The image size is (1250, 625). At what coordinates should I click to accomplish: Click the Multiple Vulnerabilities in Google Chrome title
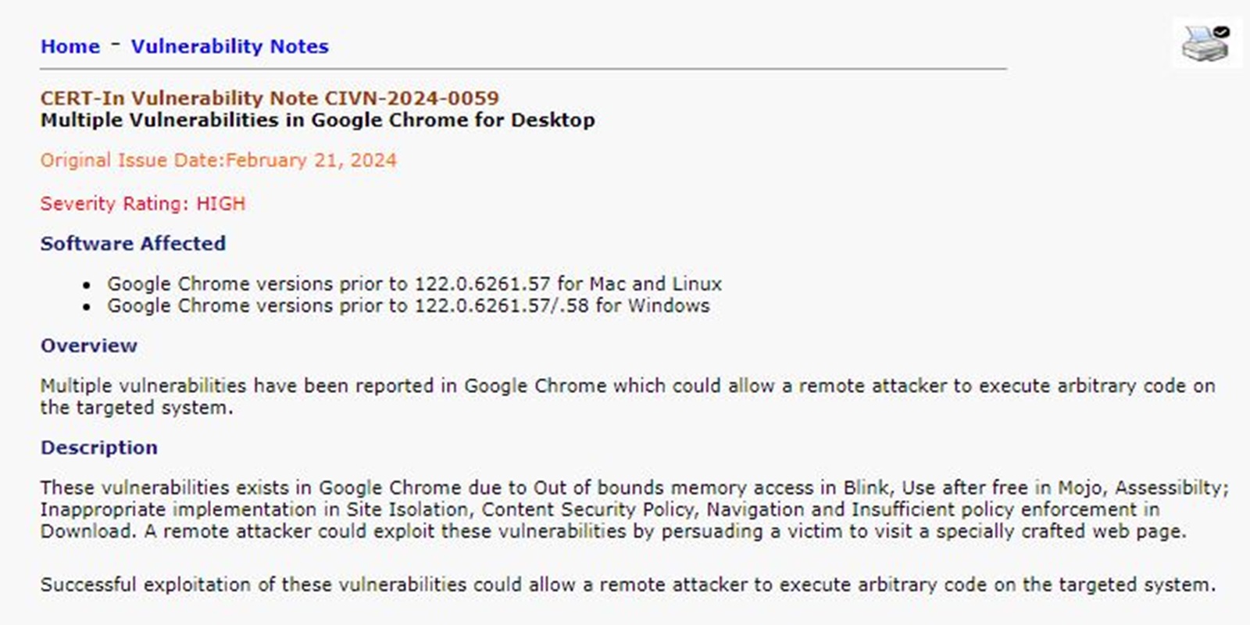click(317, 120)
